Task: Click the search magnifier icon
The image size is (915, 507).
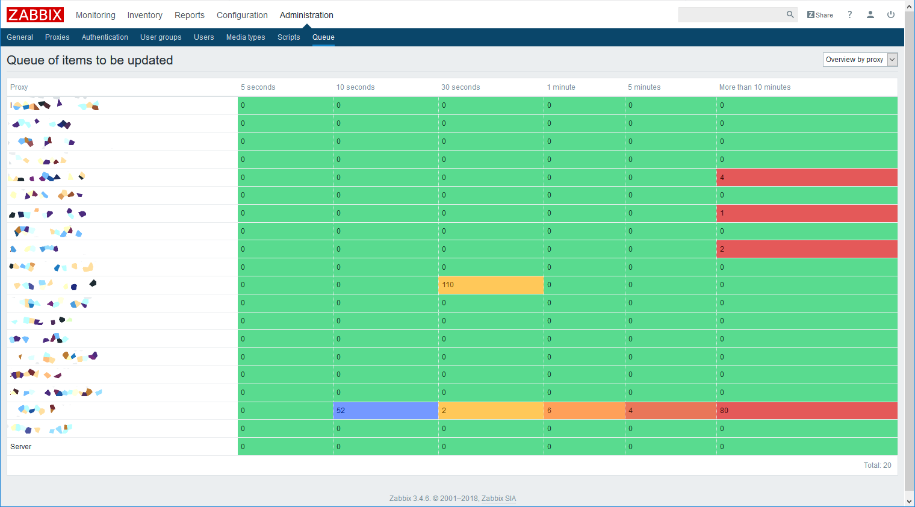Action: [x=790, y=14]
